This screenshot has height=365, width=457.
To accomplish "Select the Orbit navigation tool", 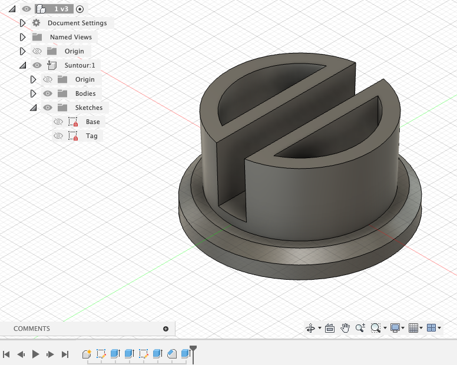I will [310, 328].
